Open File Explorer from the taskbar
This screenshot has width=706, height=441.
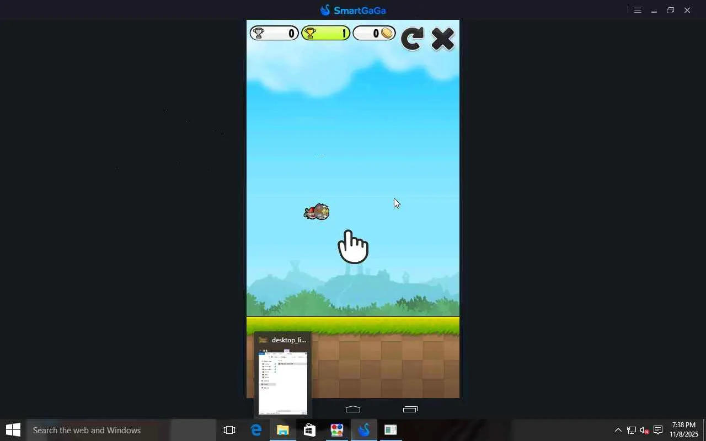(282, 430)
